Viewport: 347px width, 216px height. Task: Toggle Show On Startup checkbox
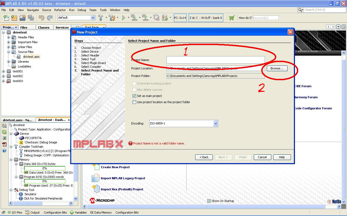click(x=209, y=201)
